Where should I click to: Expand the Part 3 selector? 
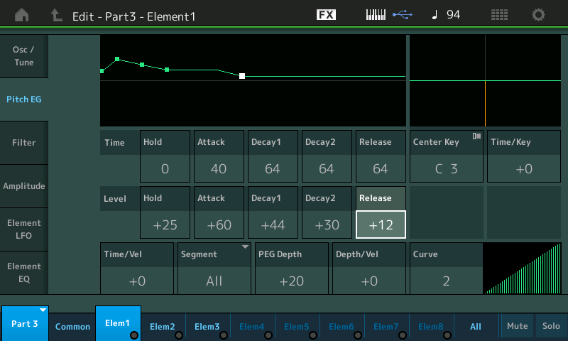pos(25,323)
